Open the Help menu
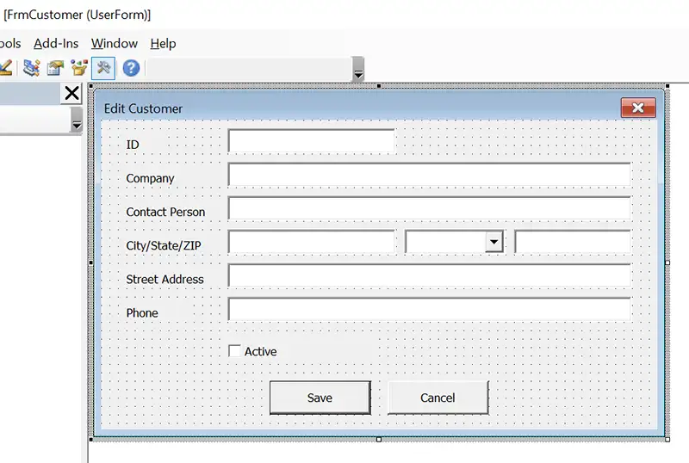Screen dimensions: 689x463 163,44
